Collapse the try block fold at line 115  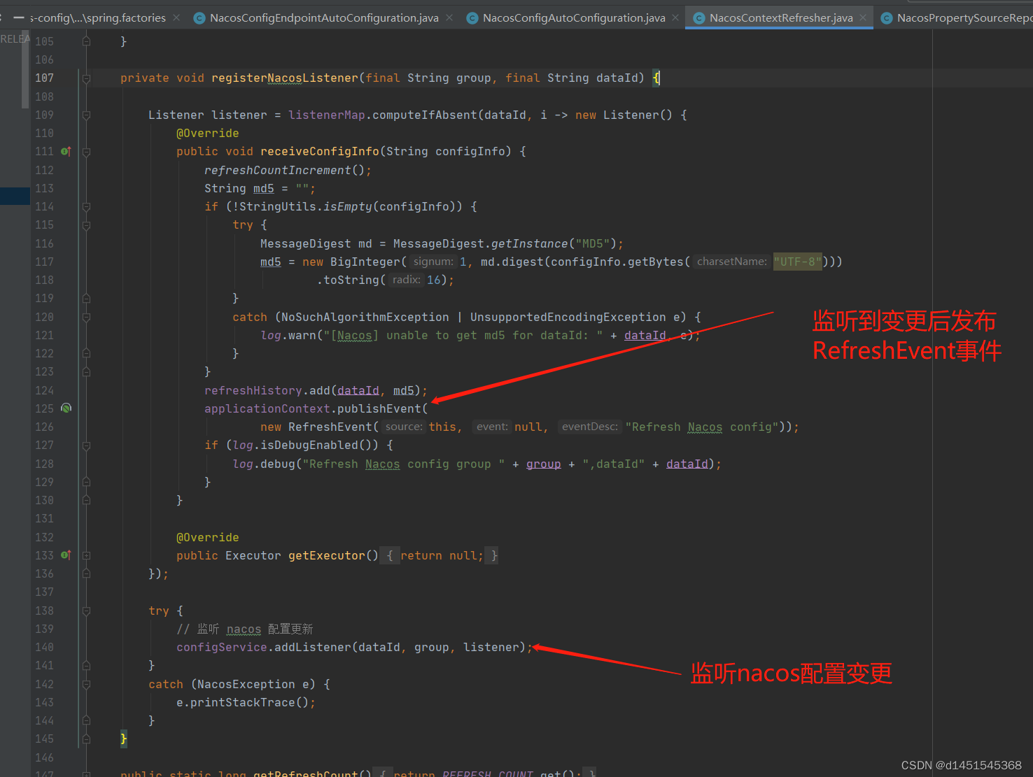(86, 225)
